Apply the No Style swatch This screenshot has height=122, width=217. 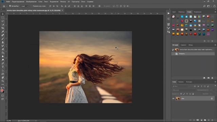click(173, 17)
